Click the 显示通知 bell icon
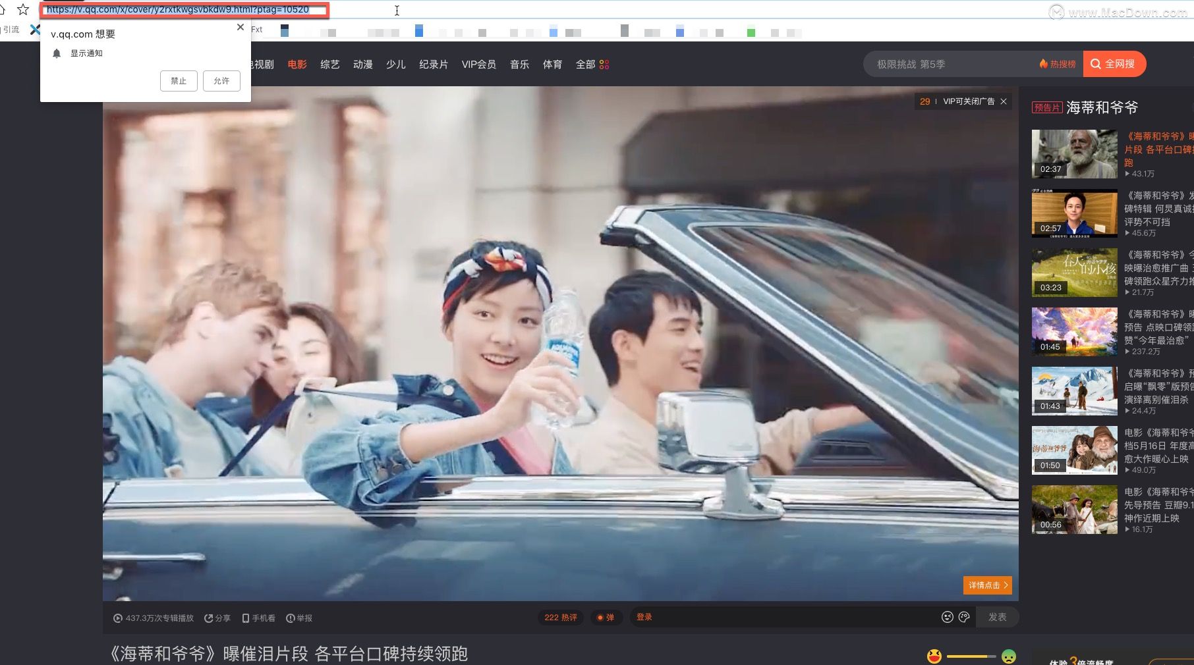Screen dimensions: 1194x665 [x=57, y=53]
